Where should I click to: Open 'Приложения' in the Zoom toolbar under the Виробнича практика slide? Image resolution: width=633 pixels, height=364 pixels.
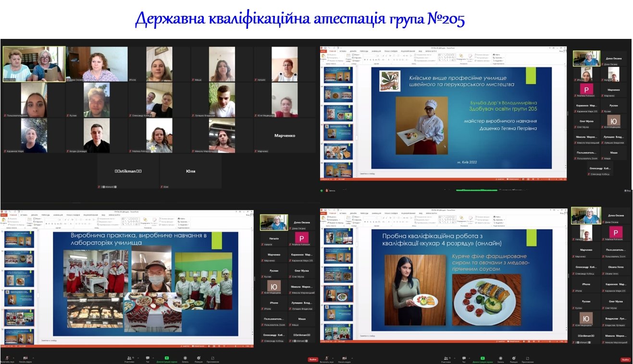click(x=213, y=359)
